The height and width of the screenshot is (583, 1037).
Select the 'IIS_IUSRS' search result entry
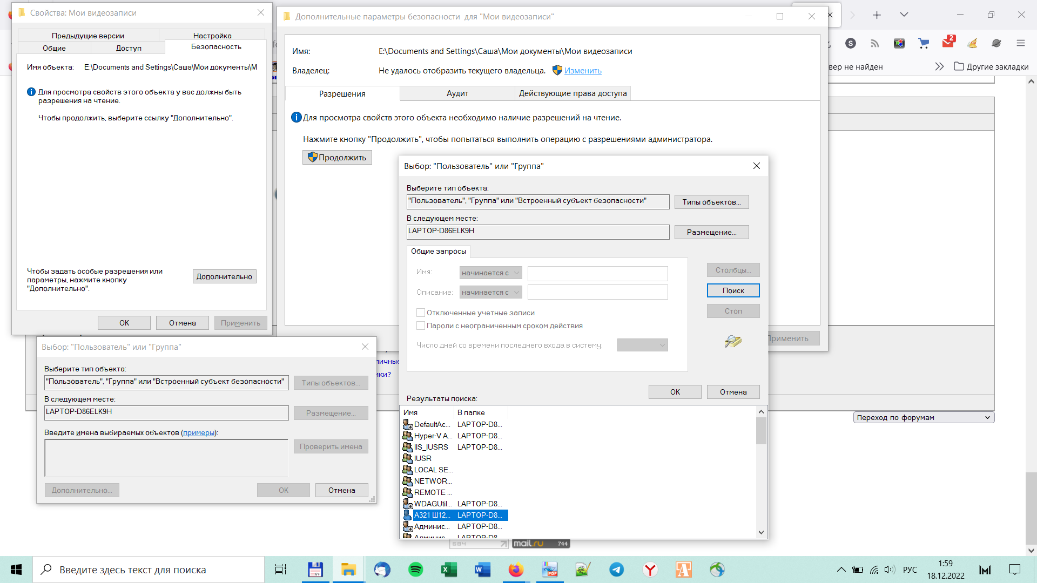click(x=430, y=447)
